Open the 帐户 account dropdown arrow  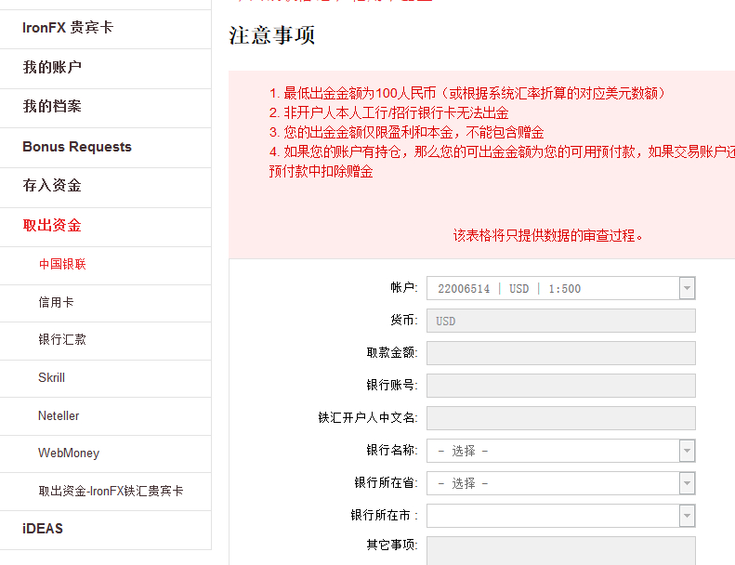pos(687,288)
